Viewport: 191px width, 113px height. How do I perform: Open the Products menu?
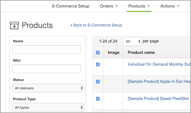(139, 6)
